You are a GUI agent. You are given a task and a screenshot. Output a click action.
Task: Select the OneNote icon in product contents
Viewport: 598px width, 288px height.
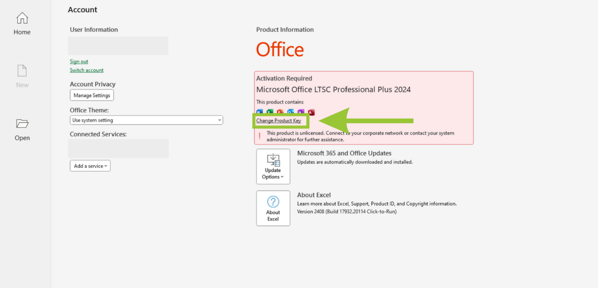point(300,112)
